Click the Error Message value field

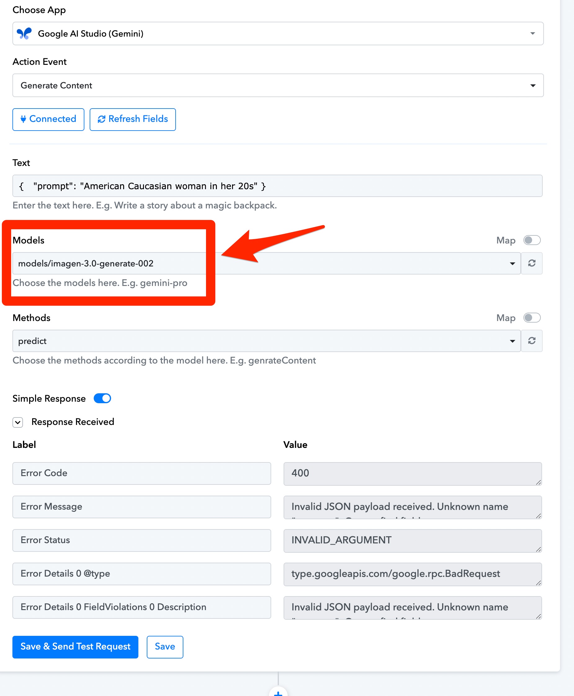pos(412,507)
